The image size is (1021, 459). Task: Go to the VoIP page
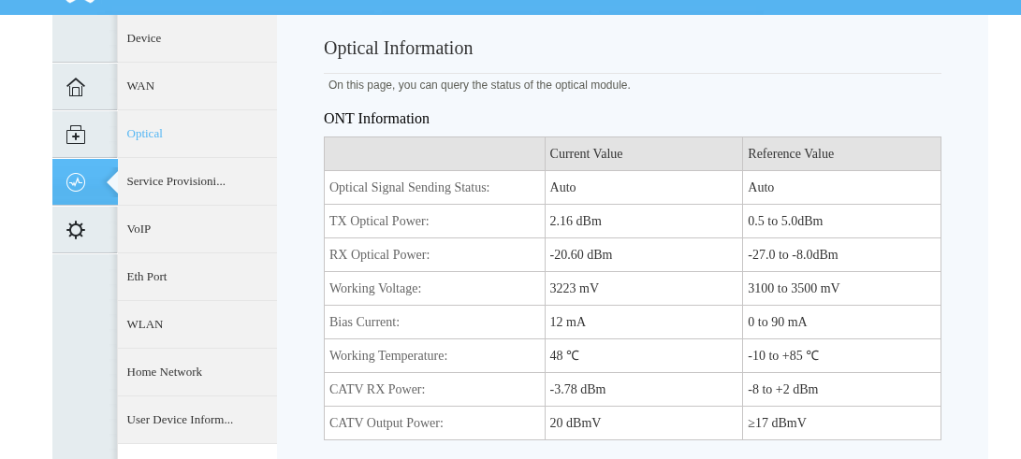[139, 229]
